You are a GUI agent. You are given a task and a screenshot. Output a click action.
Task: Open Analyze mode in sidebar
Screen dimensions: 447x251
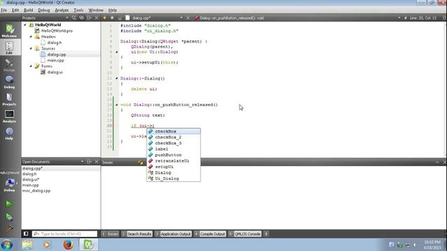tap(9, 116)
